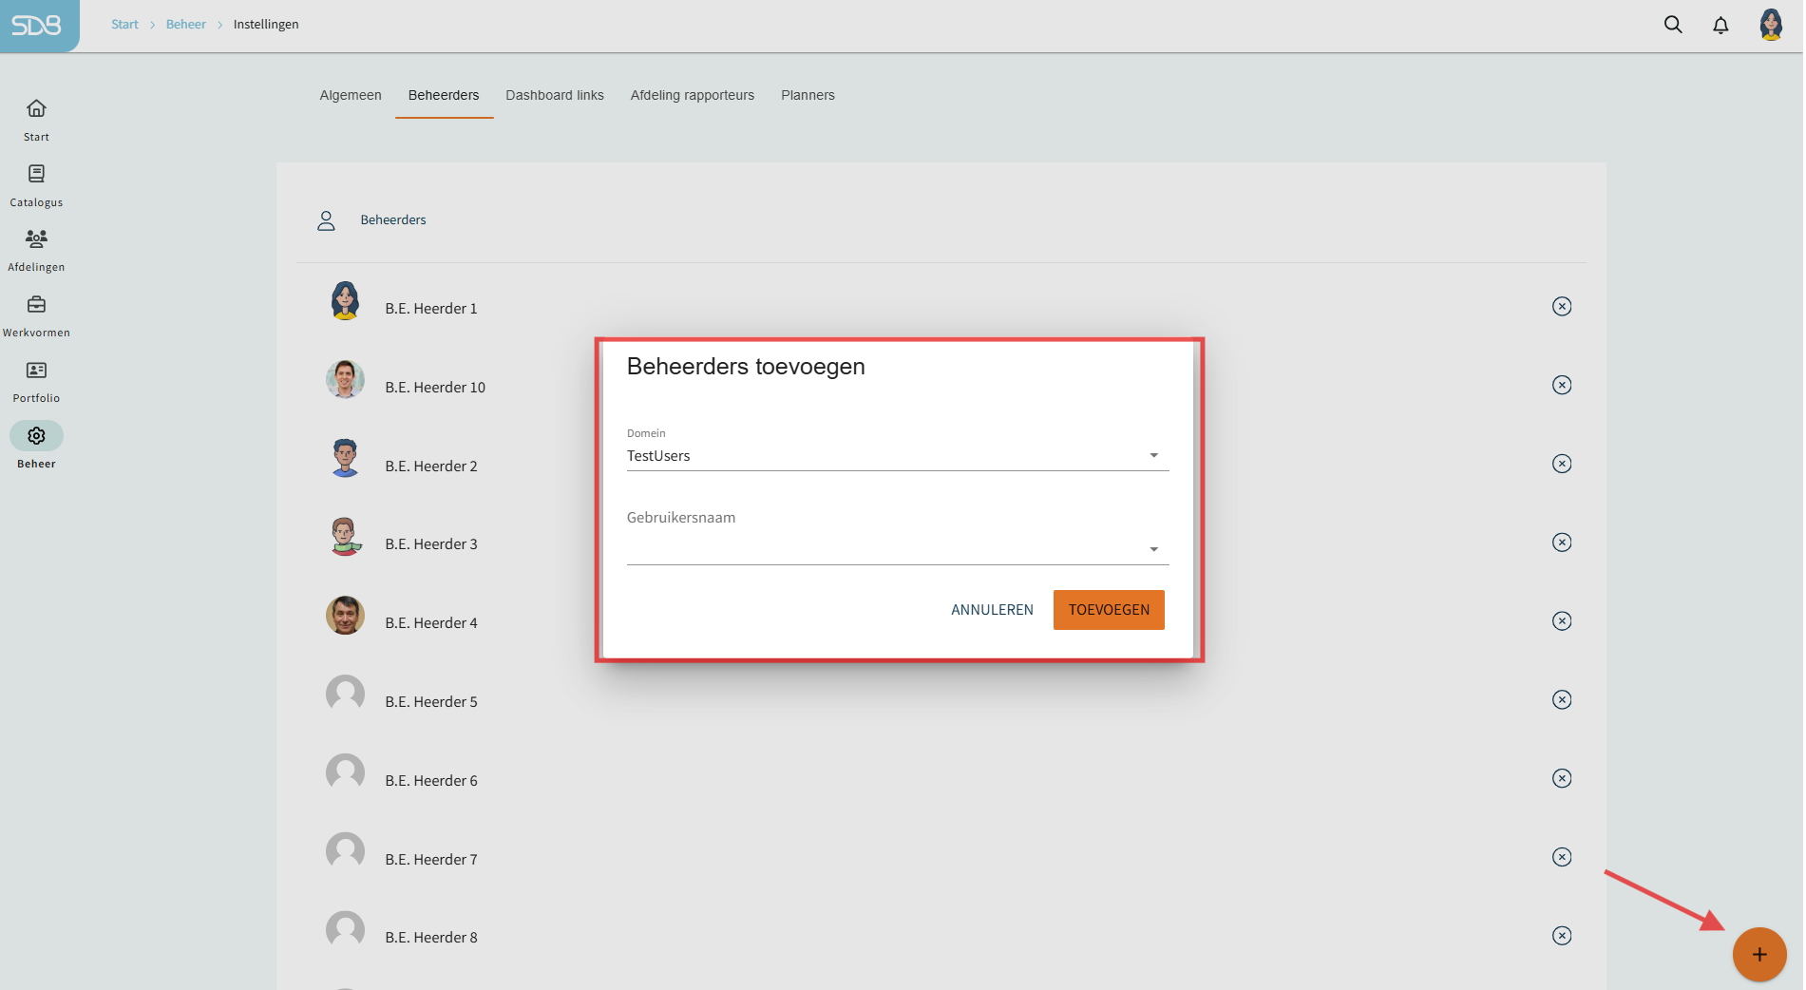Remove B.E. Heerder 7 from the list
Viewport: 1806px width, 990px height.
pyautogui.click(x=1561, y=857)
